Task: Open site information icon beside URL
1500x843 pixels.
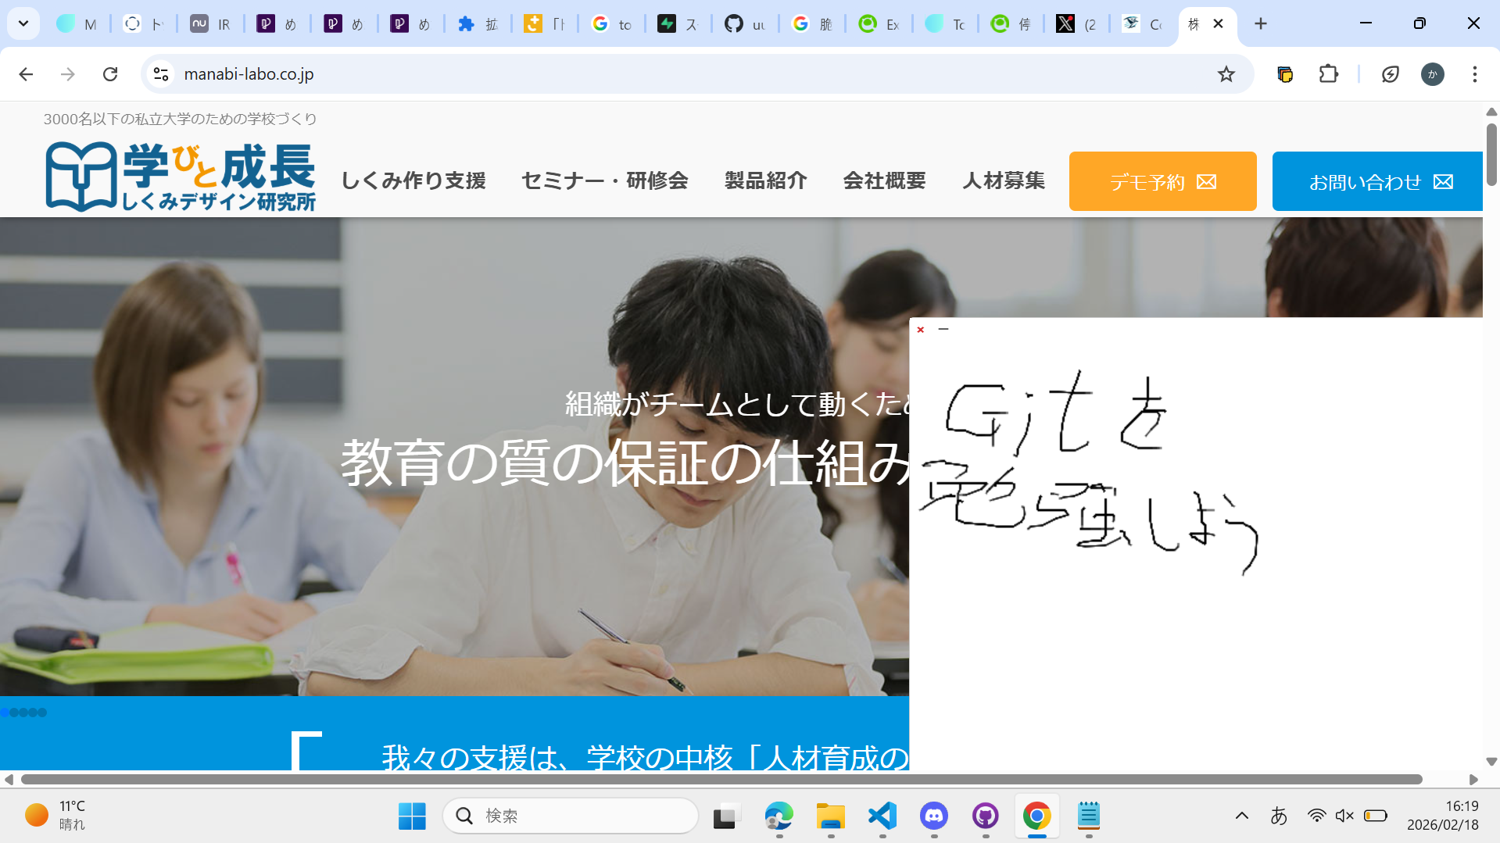Action: pos(161,74)
